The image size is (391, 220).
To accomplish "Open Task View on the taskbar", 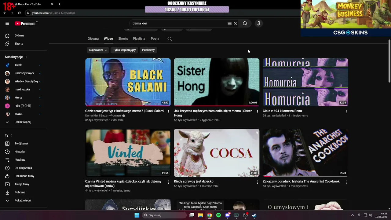I will (192, 215).
